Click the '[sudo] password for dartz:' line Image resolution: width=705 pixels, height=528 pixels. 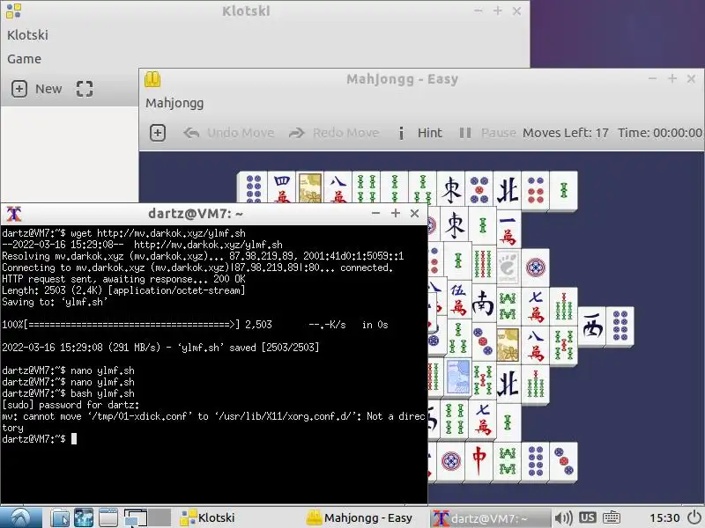pyautogui.click(x=70, y=405)
